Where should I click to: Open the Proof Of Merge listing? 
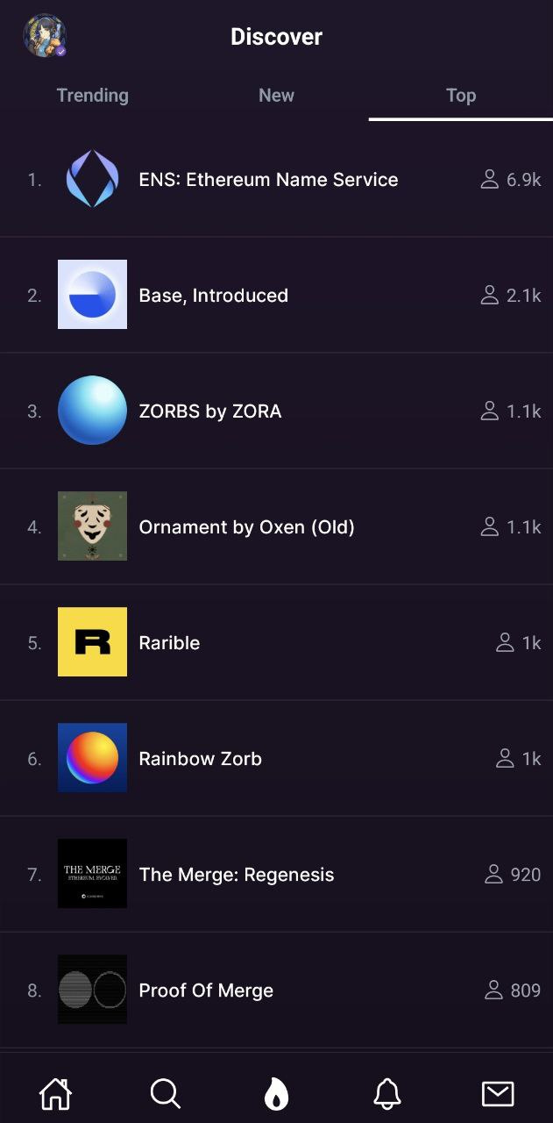coord(206,991)
